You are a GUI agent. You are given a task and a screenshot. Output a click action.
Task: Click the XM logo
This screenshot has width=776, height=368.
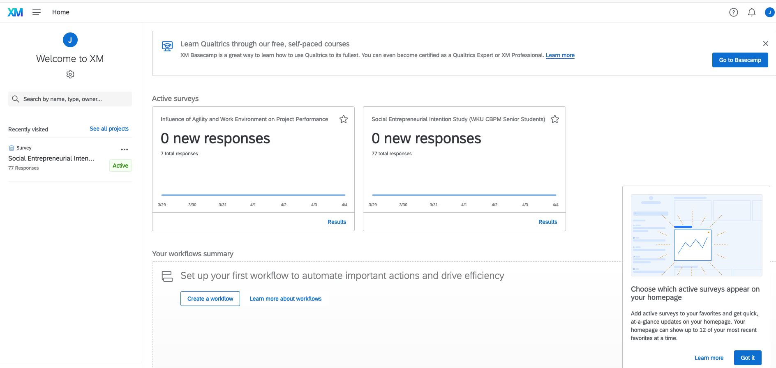coord(15,12)
